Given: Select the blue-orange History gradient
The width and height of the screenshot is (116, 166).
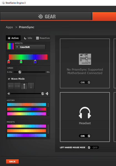Looking at the screenshot, I should tap(27, 105).
